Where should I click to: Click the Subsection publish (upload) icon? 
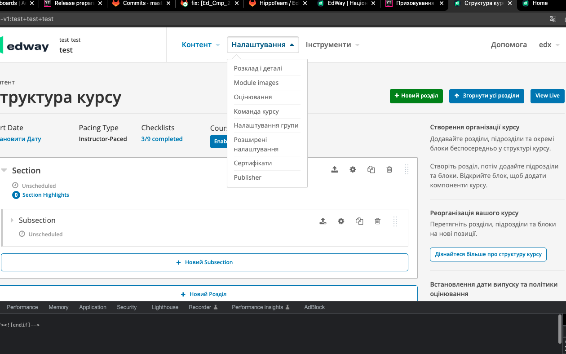[323, 221]
